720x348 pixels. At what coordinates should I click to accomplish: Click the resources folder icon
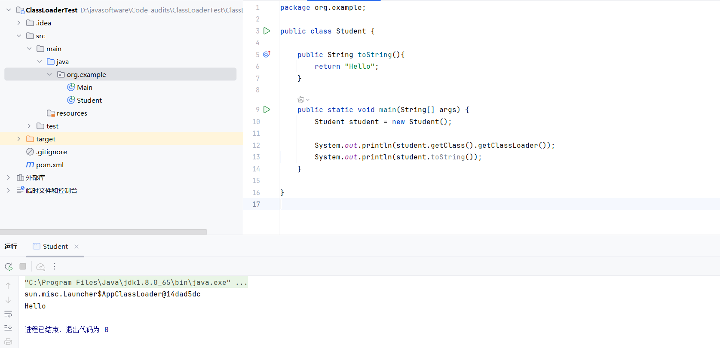tap(51, 113)
